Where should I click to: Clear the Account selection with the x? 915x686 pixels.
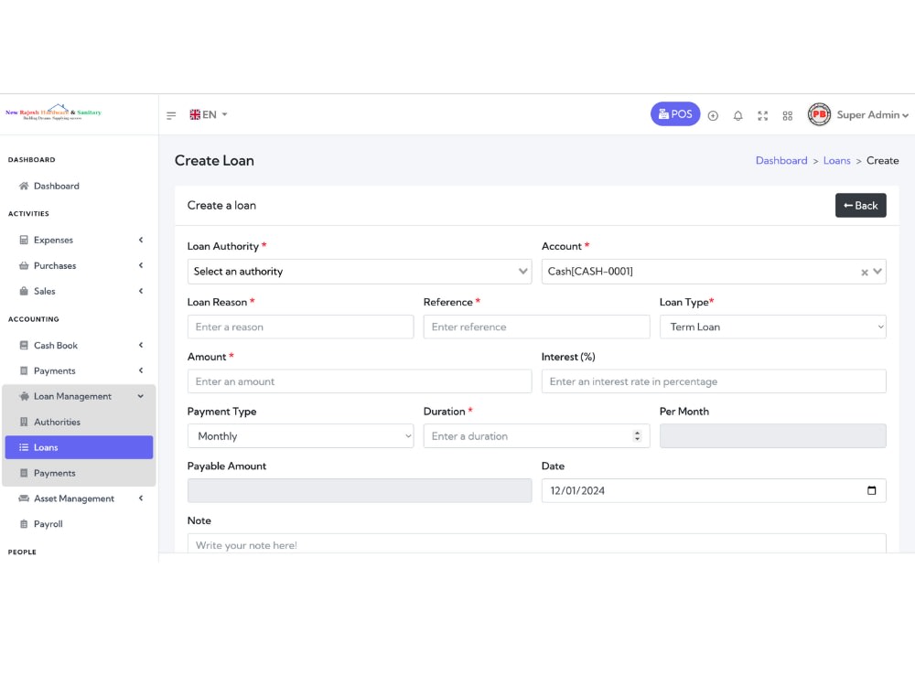(865, 273)
